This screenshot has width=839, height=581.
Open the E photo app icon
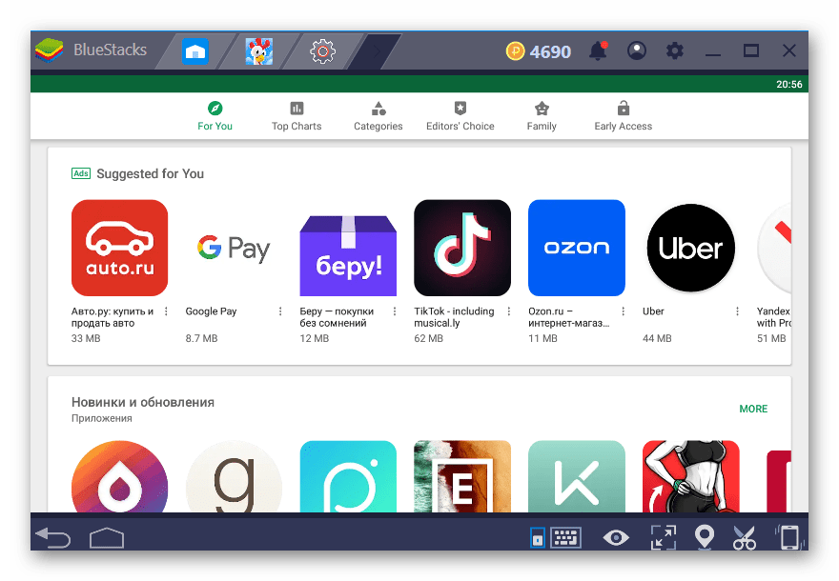coord(462,477)
